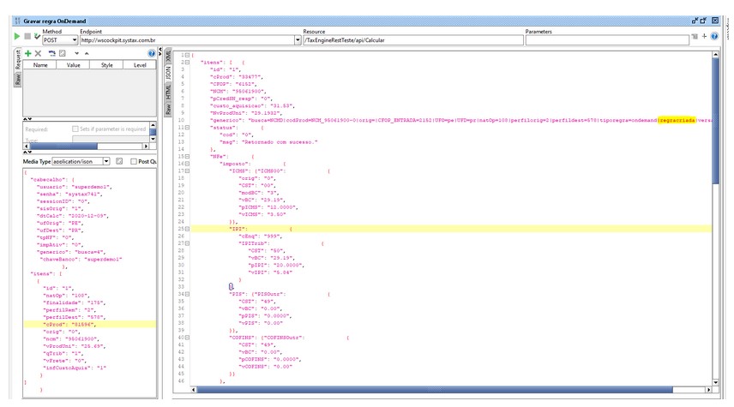Collapse the panel splitter arrows between panes
The image size is (734, 407).
(160, 51)
